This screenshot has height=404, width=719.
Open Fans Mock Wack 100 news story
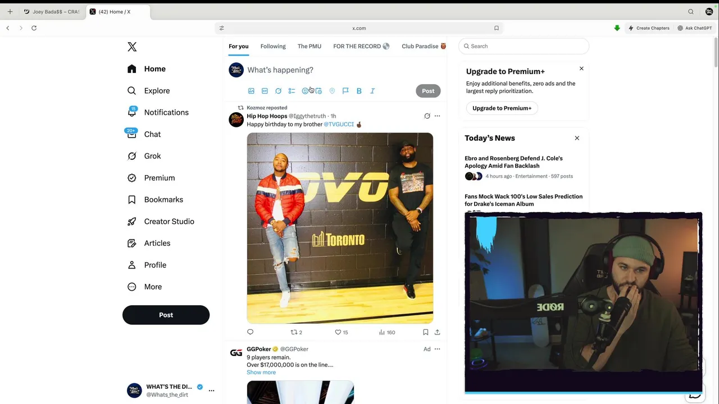[x=524, y=200]
